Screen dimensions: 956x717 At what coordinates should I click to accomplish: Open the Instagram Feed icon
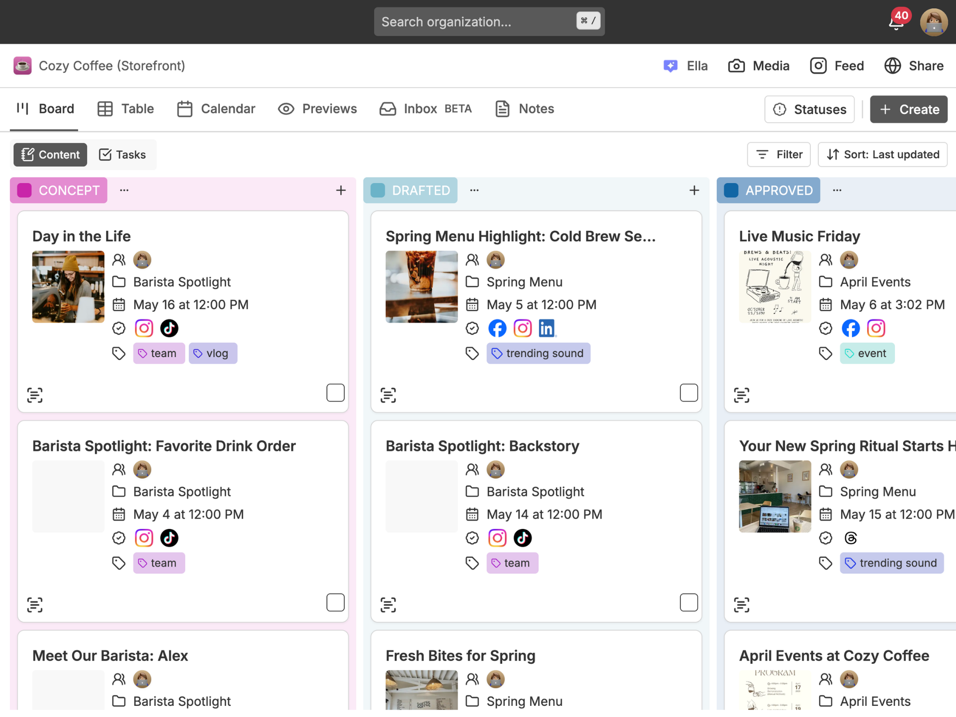818,66
